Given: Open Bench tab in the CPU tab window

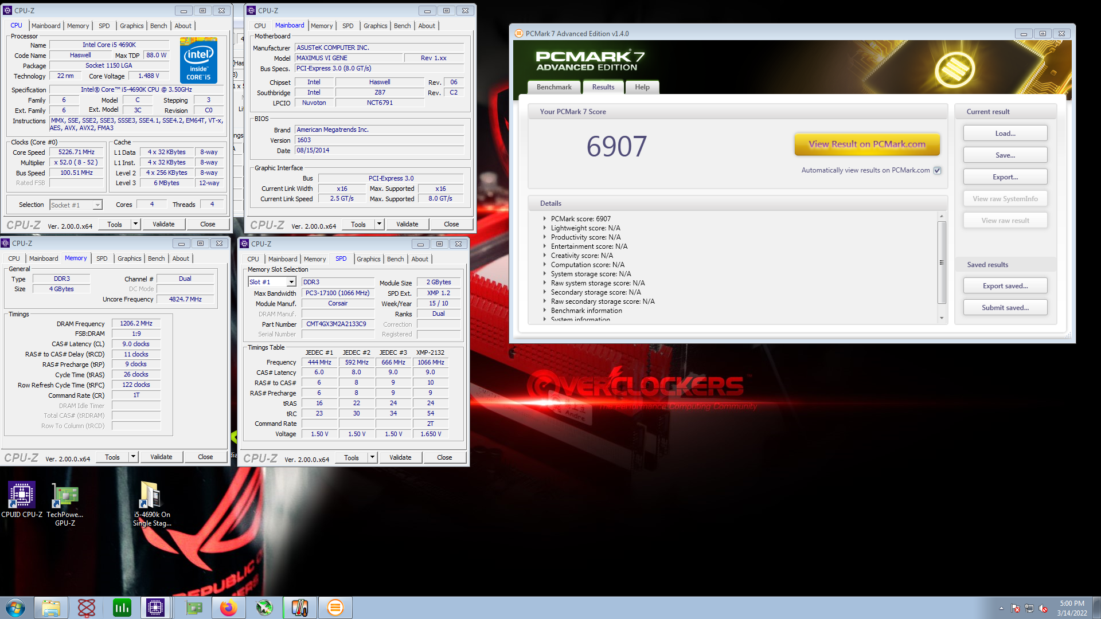Looking at the screenshot, I should (x=159, y=26).
